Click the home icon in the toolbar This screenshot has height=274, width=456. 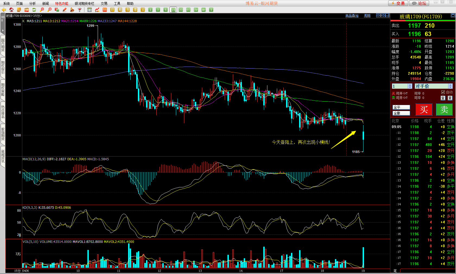coord(11,10)
